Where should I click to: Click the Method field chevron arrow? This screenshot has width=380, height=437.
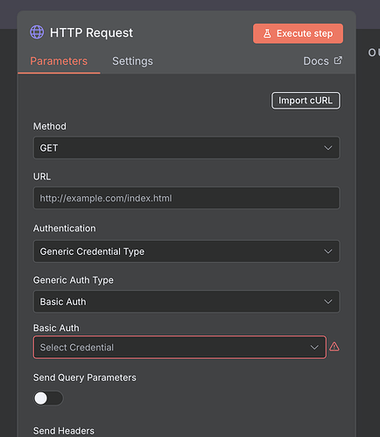(x=328, y=148)
